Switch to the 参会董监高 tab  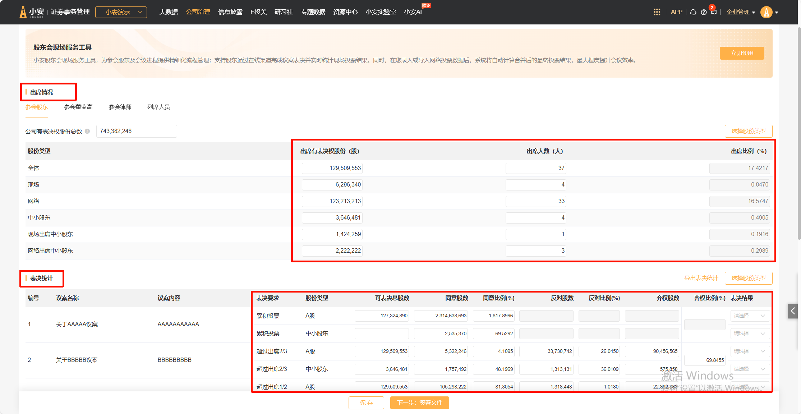[78, 107]
